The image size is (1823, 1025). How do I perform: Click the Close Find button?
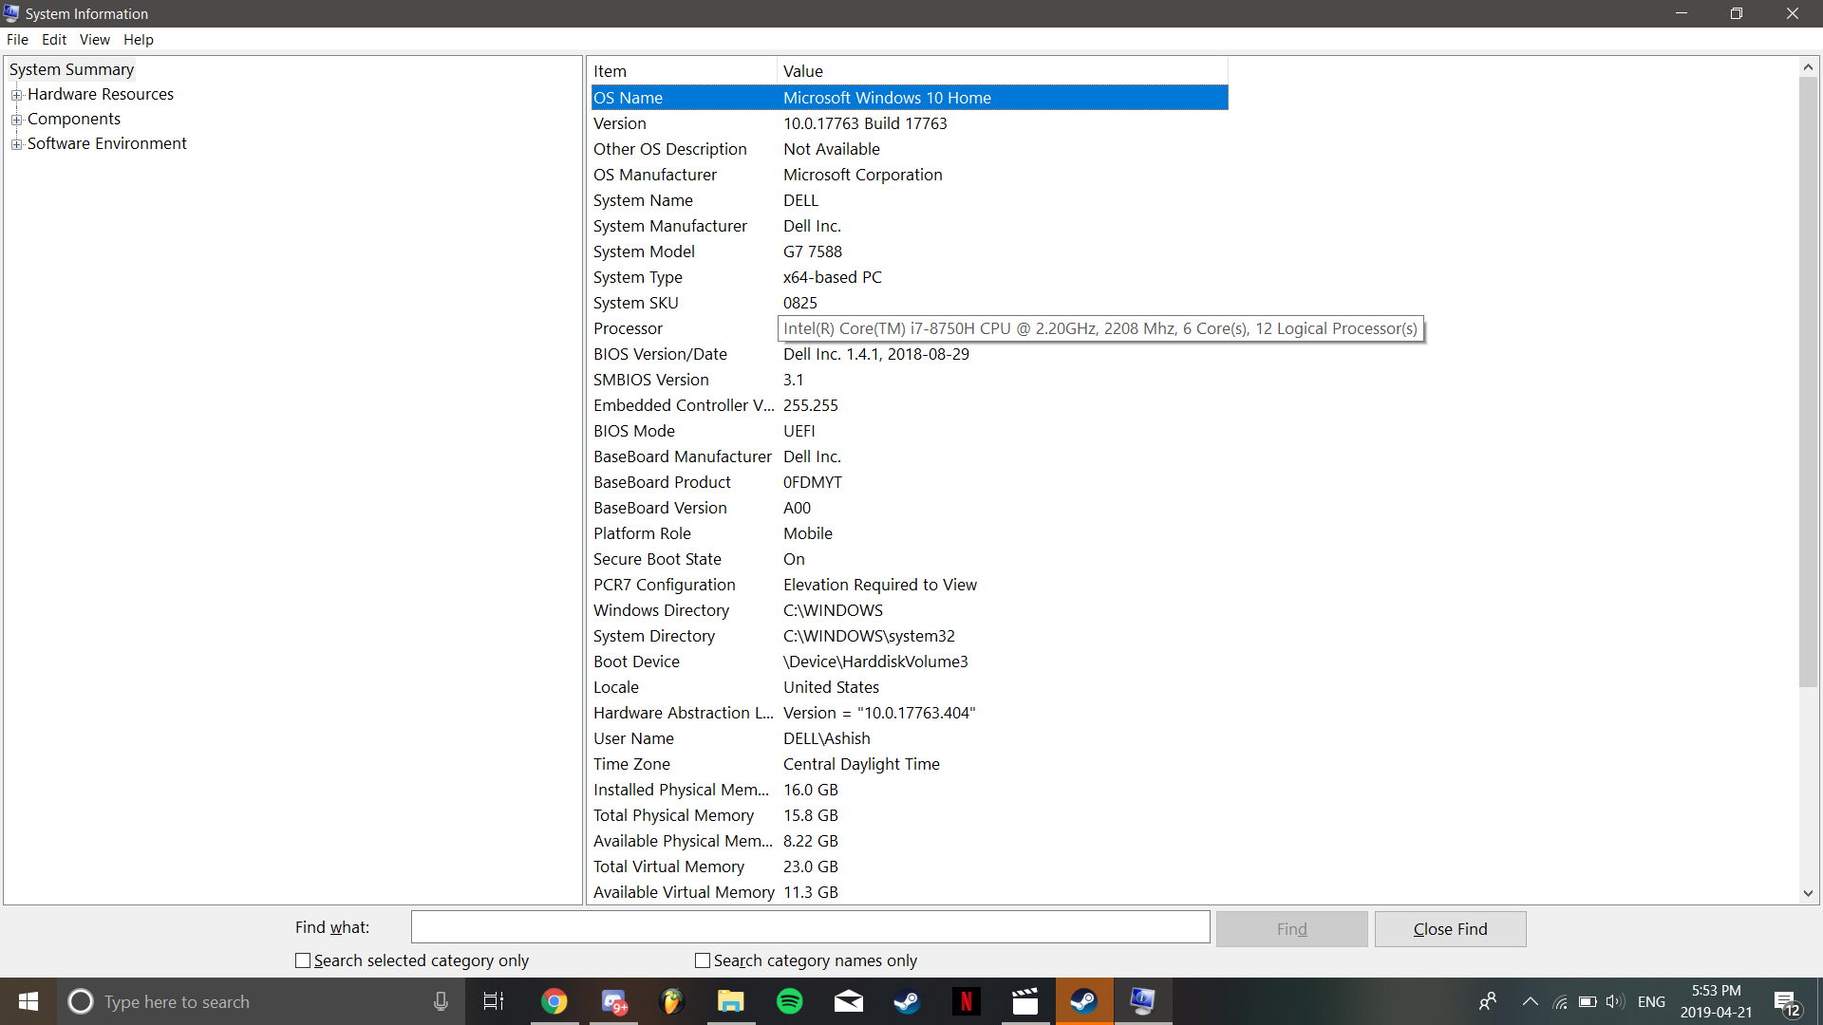point(1450,929)
